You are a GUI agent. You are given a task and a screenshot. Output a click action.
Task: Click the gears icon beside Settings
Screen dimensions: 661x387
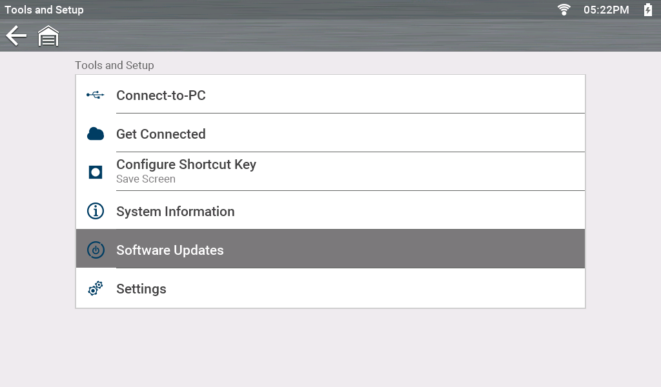(x=95, y=289)
